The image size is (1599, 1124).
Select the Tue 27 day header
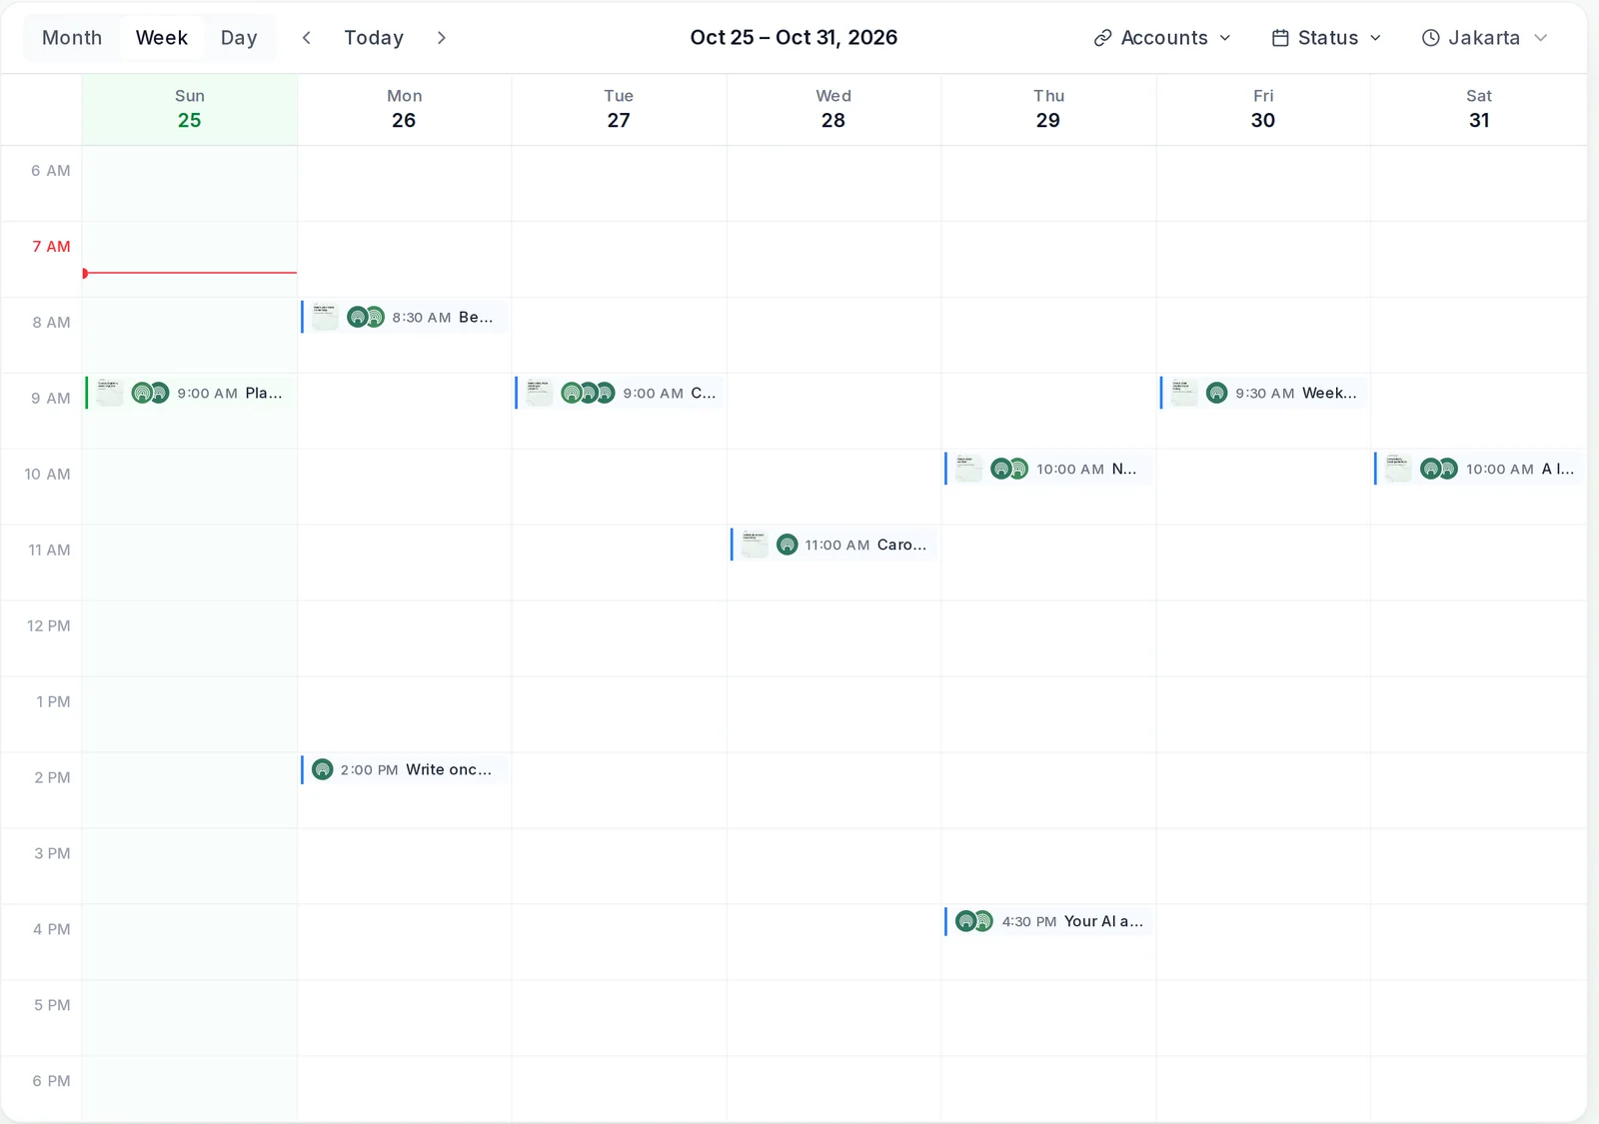click(x=619, y=109)
